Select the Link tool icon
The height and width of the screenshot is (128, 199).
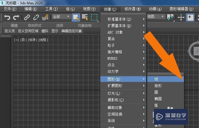[x=27, y=17]
